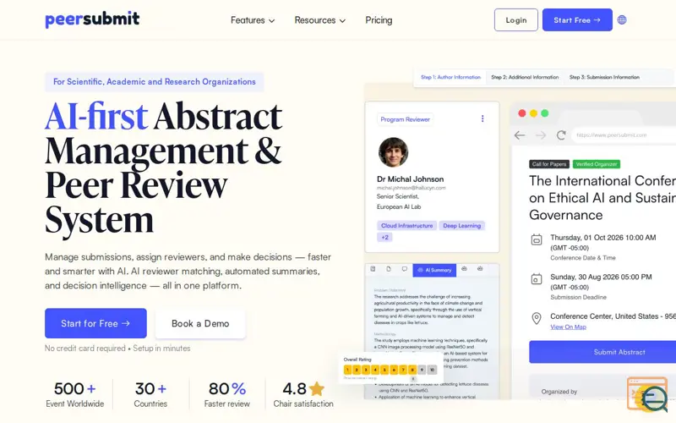Screen dimensions: 676x423
Task: Click the arrow in Start Free button
Action: click(x=597, y=19)
